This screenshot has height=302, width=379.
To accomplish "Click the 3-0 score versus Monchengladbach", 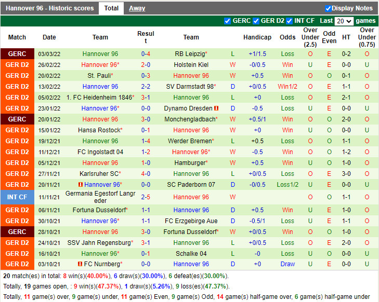I will pyautogui.click(x=146, y=119).
